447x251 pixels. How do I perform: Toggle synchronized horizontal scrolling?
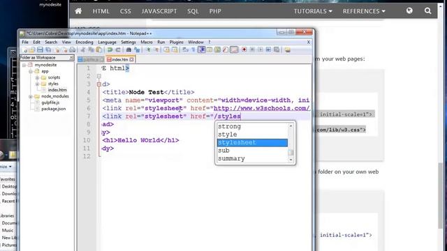(175, 50)
